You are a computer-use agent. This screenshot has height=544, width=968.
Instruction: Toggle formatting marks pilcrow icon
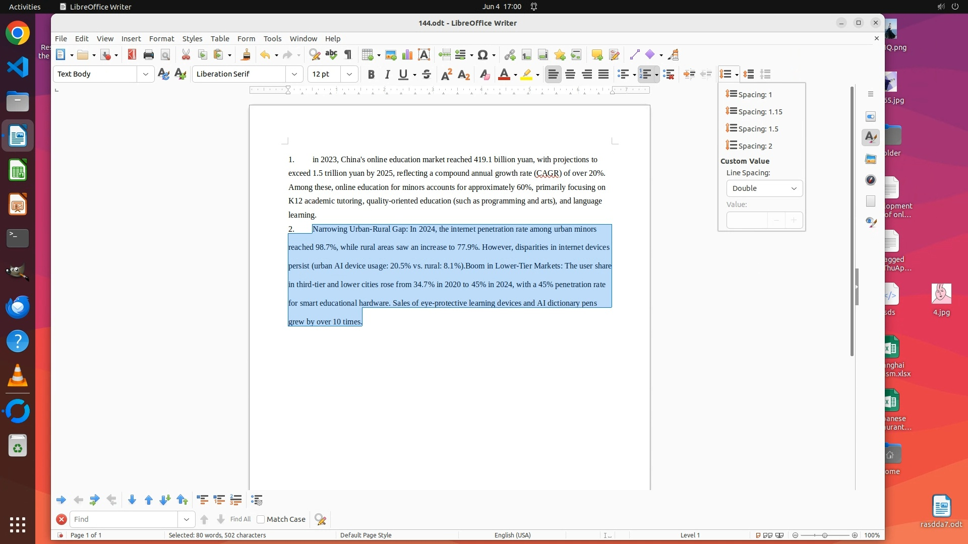[x=348, y=55]
